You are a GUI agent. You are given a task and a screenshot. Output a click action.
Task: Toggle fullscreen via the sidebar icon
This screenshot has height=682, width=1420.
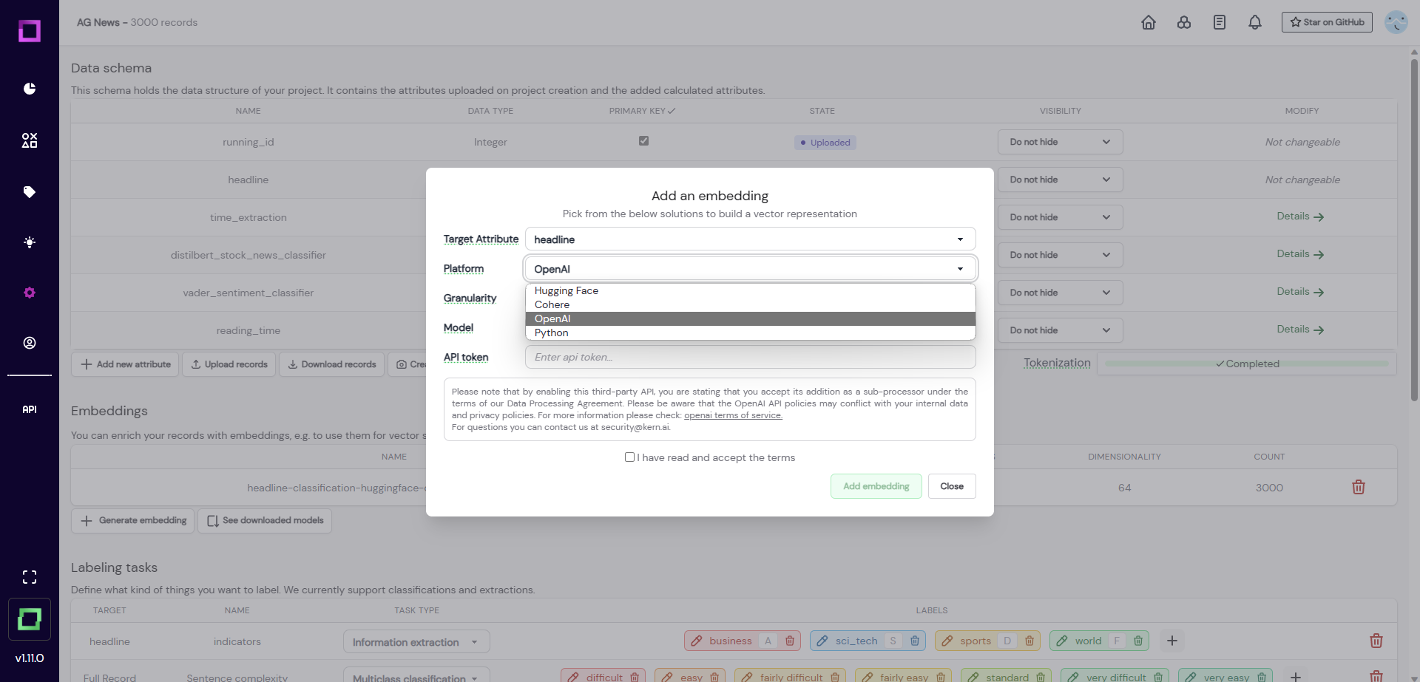point(30,577)
